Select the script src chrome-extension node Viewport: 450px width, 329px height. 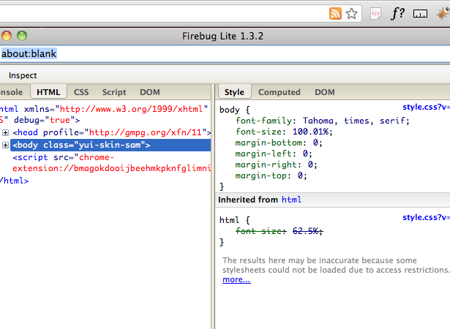[x=112, y=163]
